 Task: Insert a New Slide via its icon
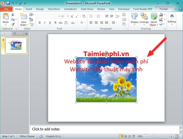click(x=24, y=16)
